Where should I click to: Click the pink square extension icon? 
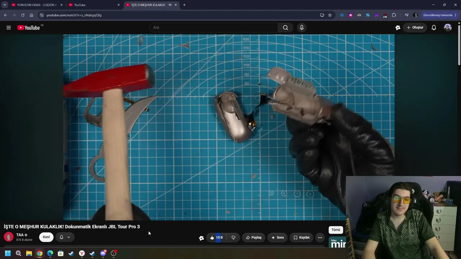coord(350,15)
